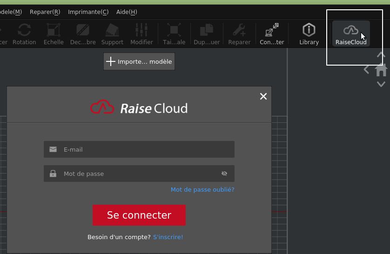Screen dimensions: 390x254
Task: Reset view with the home icon
Action: pos(381,70)
